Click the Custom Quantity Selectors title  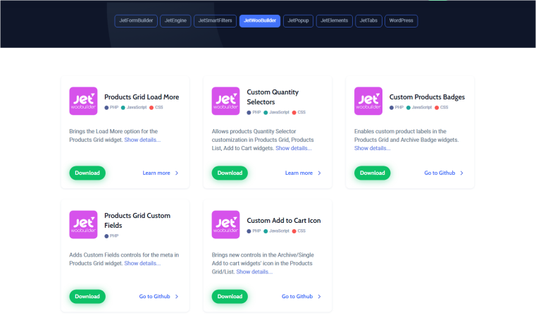273,97
